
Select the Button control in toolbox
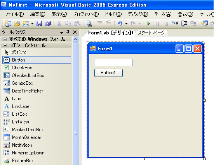[37, 60]
